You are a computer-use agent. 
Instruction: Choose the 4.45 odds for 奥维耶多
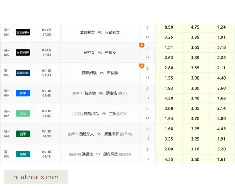tap(222, 129)
